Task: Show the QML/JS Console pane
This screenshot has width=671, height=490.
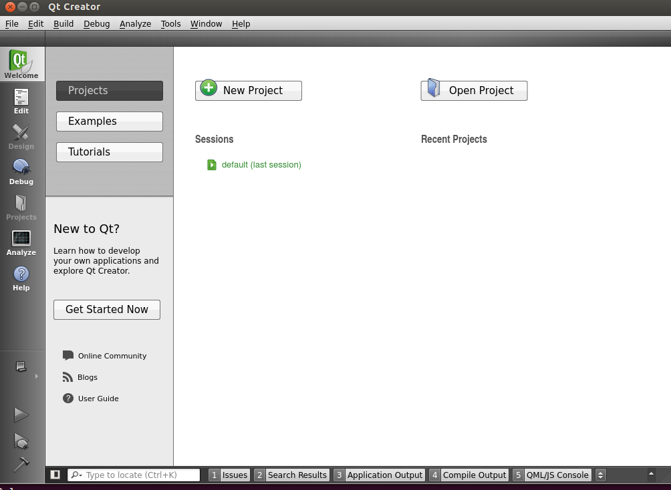Action: [553, 475]
